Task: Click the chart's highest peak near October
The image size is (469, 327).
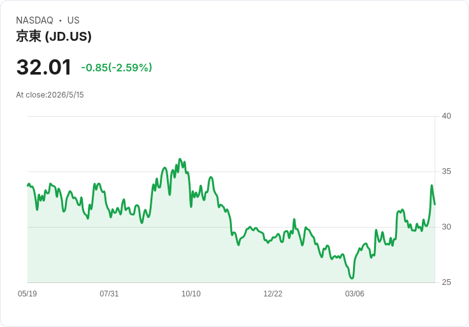Action: point(180,159)
